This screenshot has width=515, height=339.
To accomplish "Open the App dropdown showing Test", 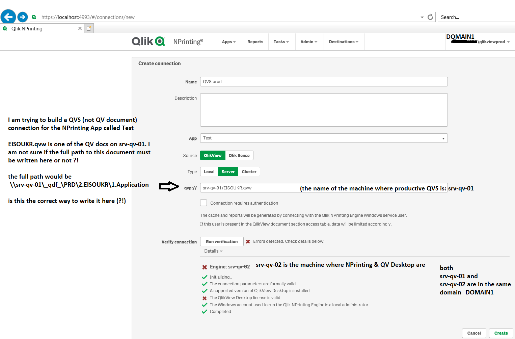I will pos(443,138).
